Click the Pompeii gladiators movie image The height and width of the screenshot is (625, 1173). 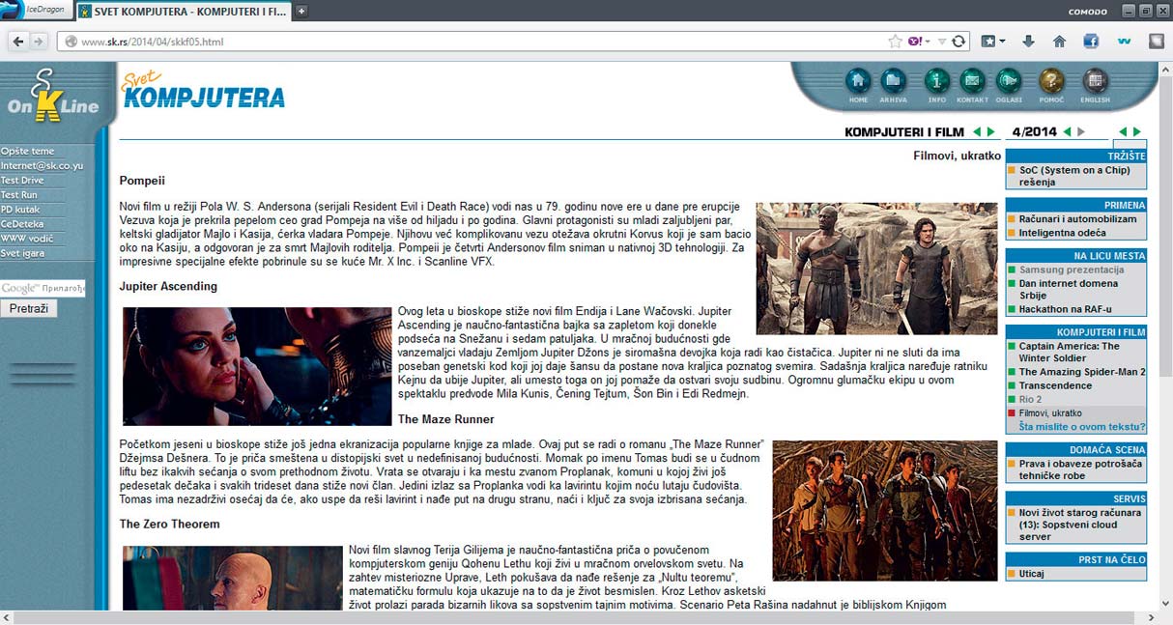876,269
